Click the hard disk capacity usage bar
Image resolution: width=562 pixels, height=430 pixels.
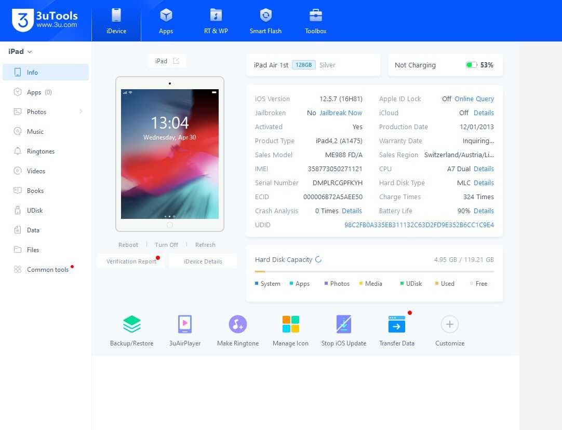(x=374, y=272)
